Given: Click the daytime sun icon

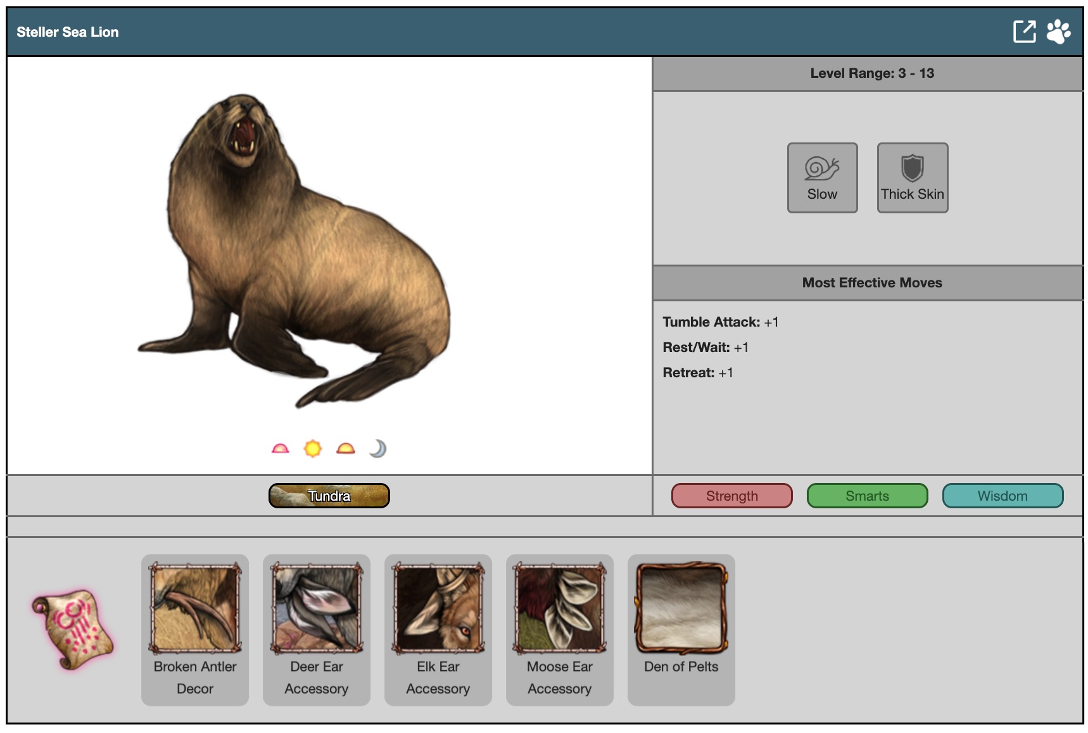Looking at the screenshot, I should [x=313, y=449].
